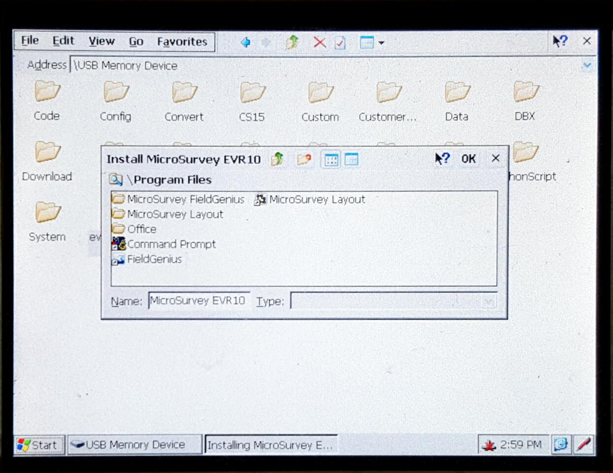Close the Install MicroSurvey EVR10 dialog
Viewport: 613px width, 473px height.
click(x=495, y=158)
